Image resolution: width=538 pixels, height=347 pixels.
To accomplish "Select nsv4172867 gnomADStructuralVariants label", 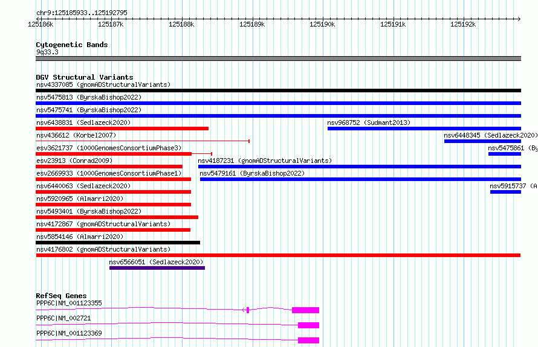I will pyautogui.click(x=103, y=224).
